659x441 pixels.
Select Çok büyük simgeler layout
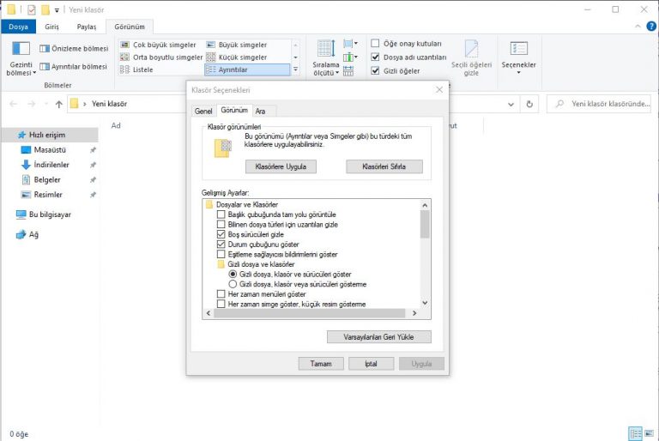pyautogui.click(x=159, y=45)
